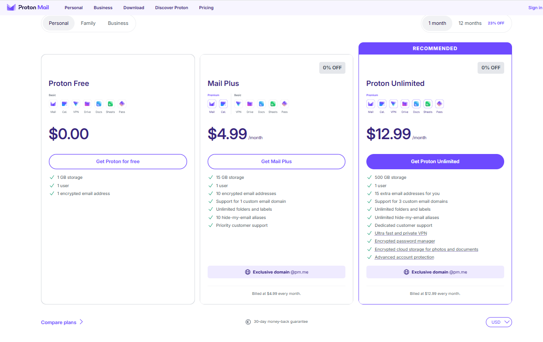Click Billed at $4.99 every month text
The image size is (543, 342).
(277, 294)
